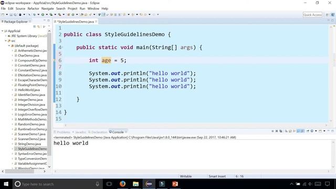Click the editor horizontal scrollbar
The height and width of the screenshot is (189, 336).
(x=196, y=125)
